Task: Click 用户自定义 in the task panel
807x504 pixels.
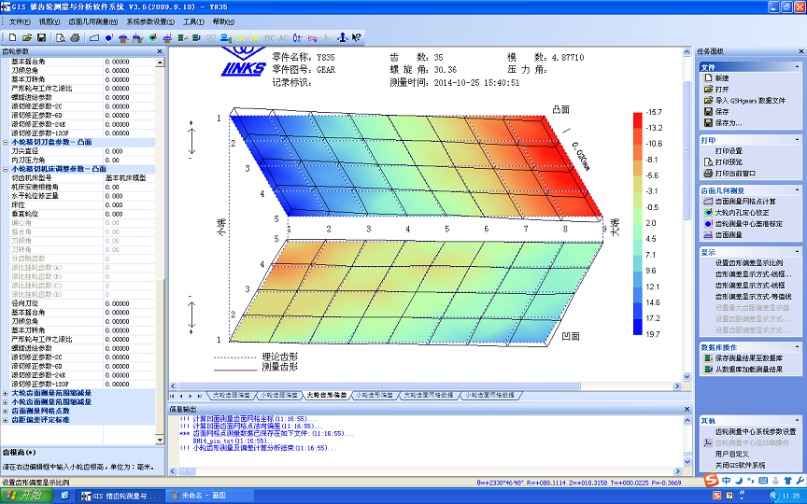Action: [x=732, y=455]
